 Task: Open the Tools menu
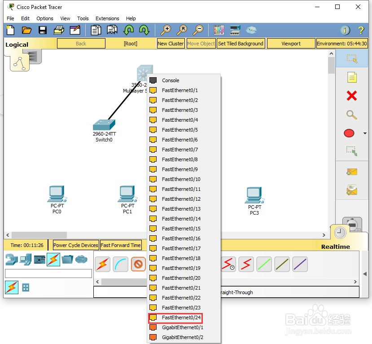83,18
